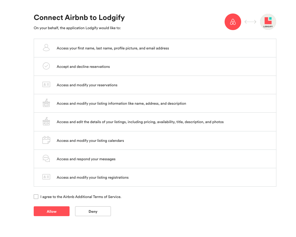Click the agreement text for Additional Terms
The height and width of the screenshot is (237, 296).
click(x=81, y=197)
